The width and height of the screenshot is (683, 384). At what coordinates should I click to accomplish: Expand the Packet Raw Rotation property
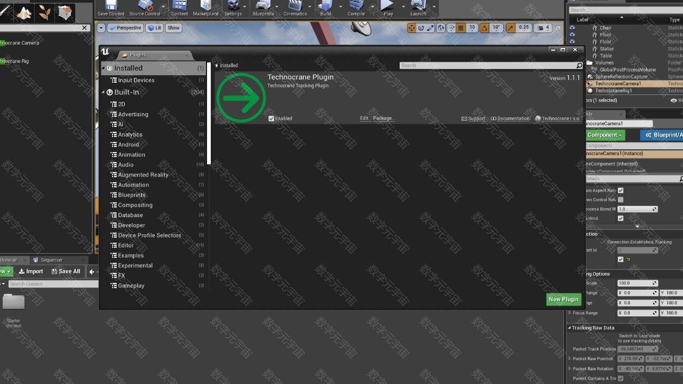[570, 369]
